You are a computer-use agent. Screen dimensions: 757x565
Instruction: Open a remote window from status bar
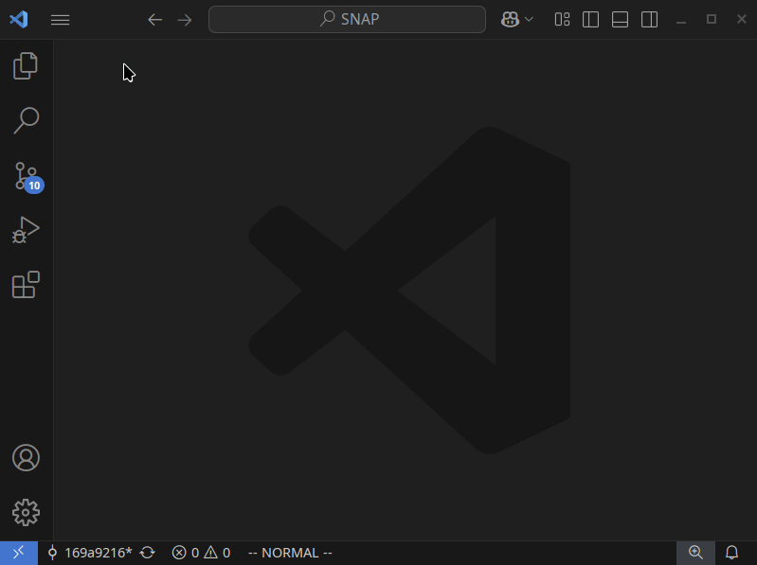[x=19, y=553]
